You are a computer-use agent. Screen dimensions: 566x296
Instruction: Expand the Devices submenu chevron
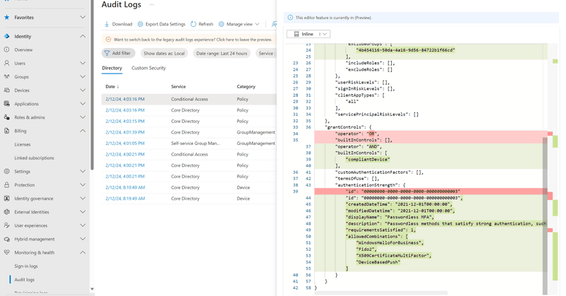coord(83,90)
